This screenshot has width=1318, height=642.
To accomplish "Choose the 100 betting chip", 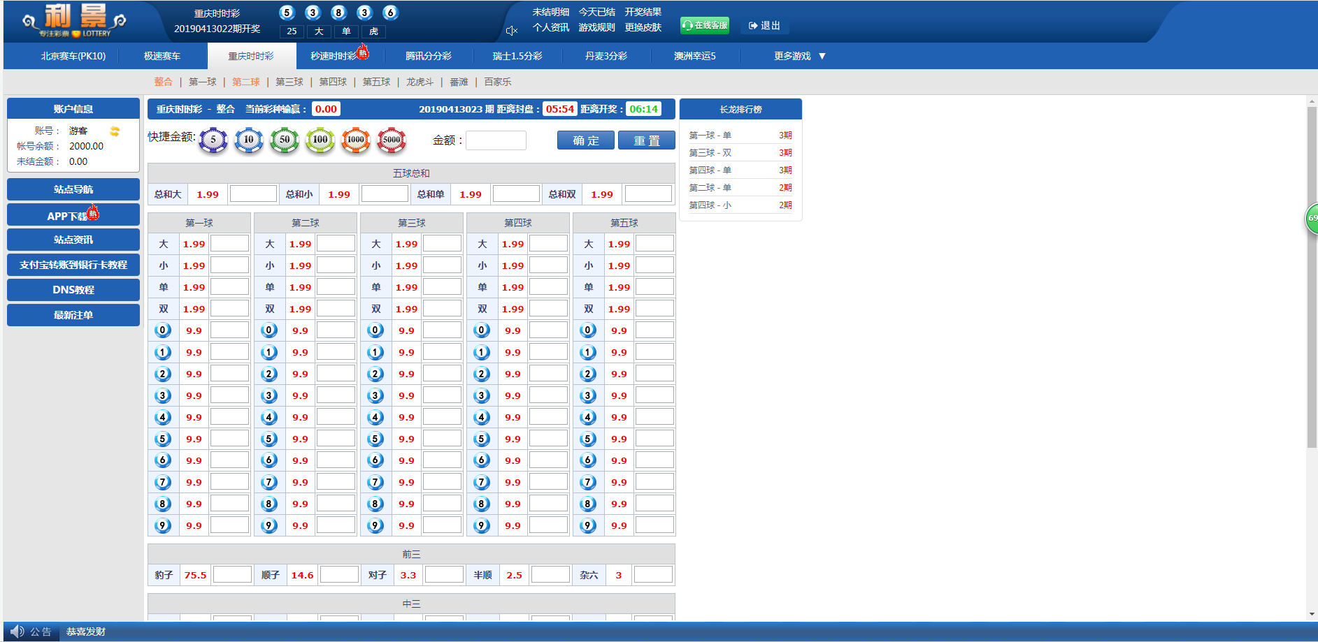I will pyautogui.click(x=320, y=140).
